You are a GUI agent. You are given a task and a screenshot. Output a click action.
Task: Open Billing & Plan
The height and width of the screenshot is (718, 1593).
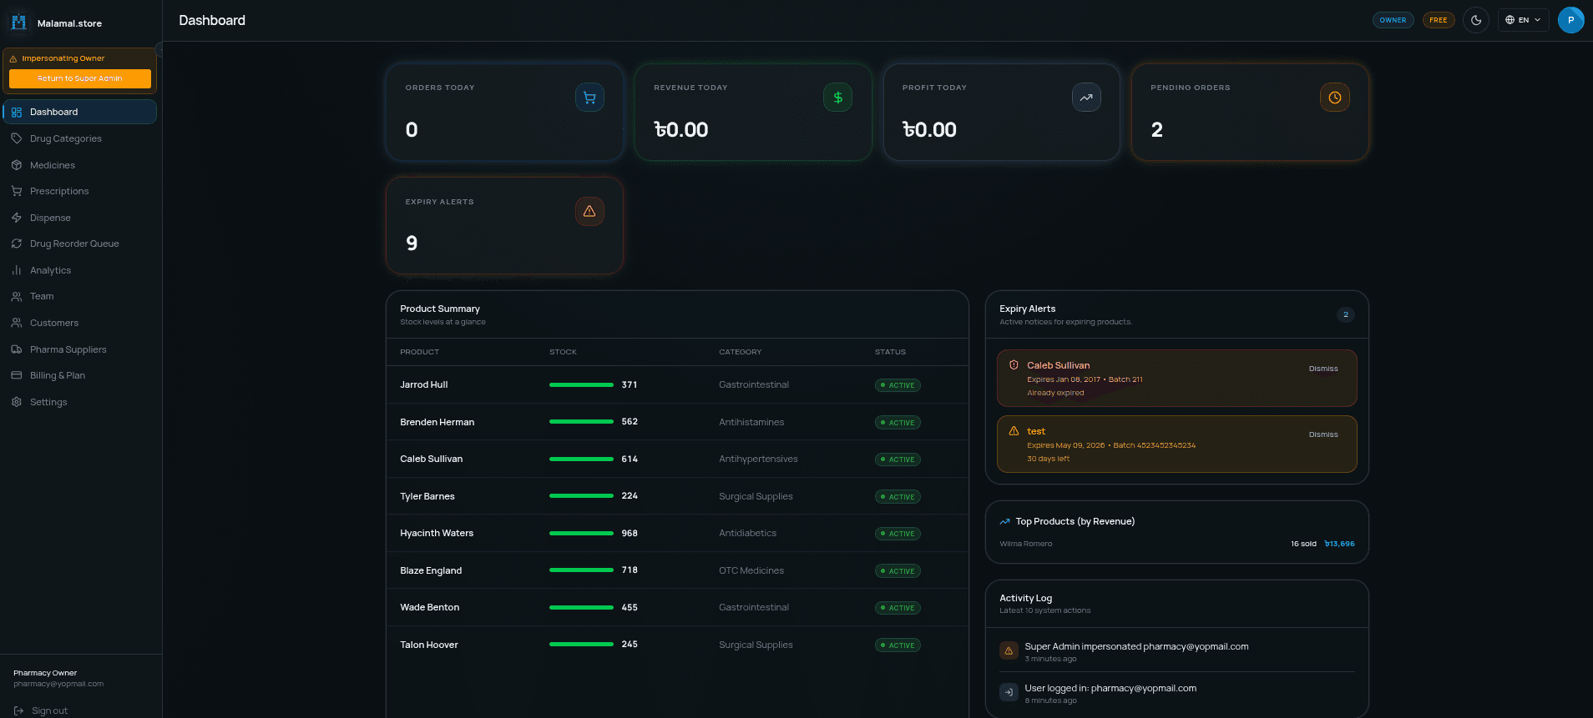(x=80, y=375)
